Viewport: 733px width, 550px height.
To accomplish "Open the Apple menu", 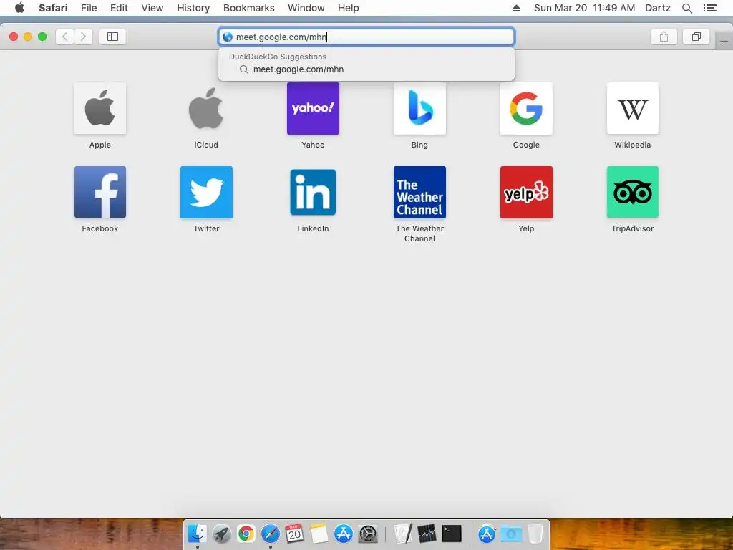I will [19, 7].
